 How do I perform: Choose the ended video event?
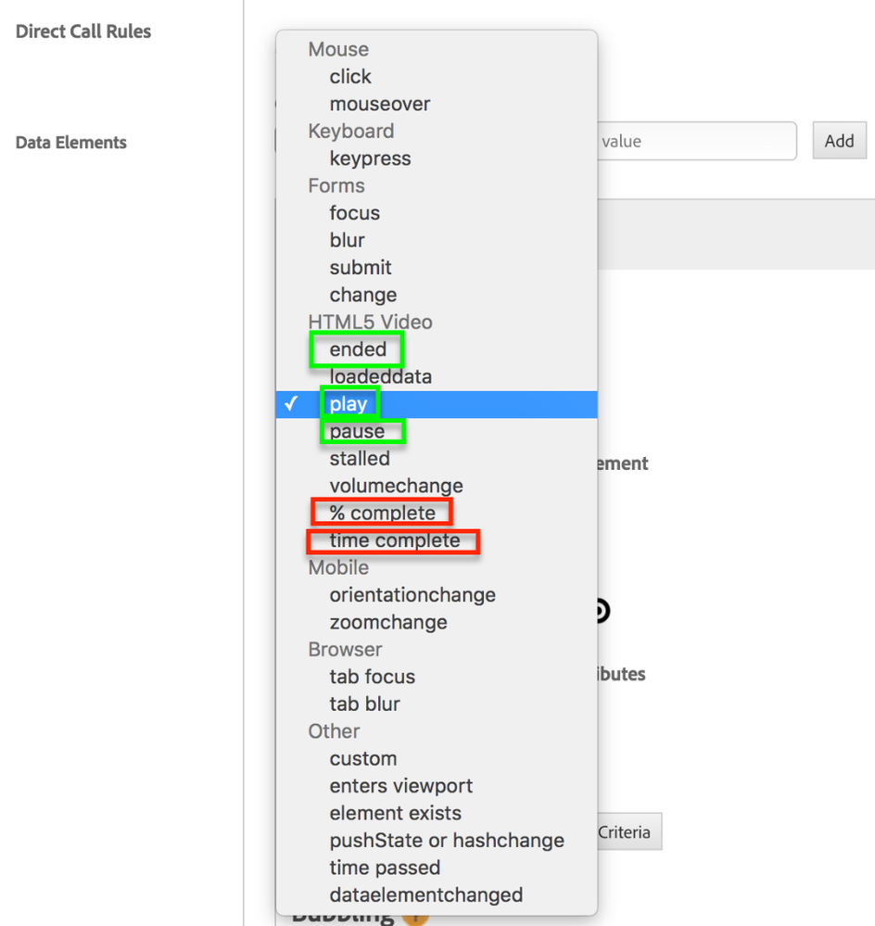click(358, 349)
